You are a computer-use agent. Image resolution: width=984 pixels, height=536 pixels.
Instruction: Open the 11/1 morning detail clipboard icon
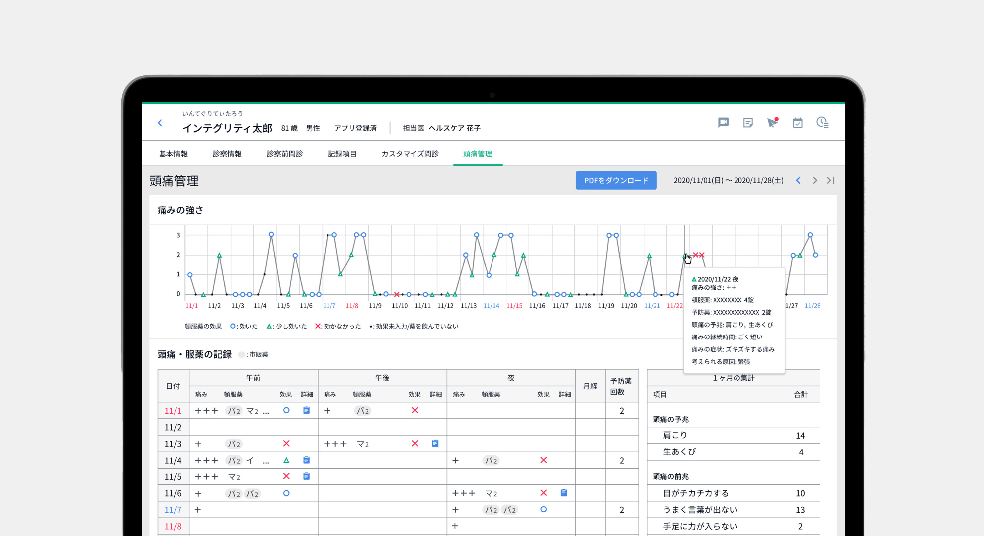point(307,410)
